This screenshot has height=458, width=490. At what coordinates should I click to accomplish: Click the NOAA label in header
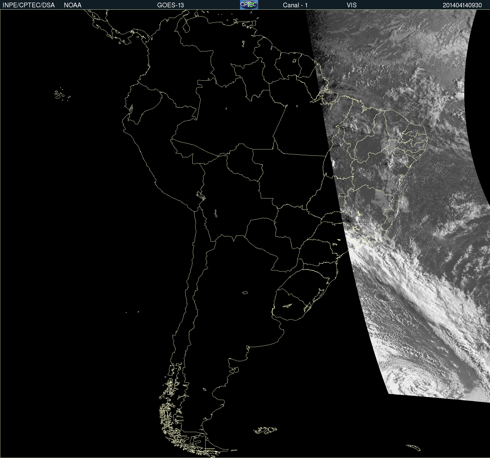73,5
